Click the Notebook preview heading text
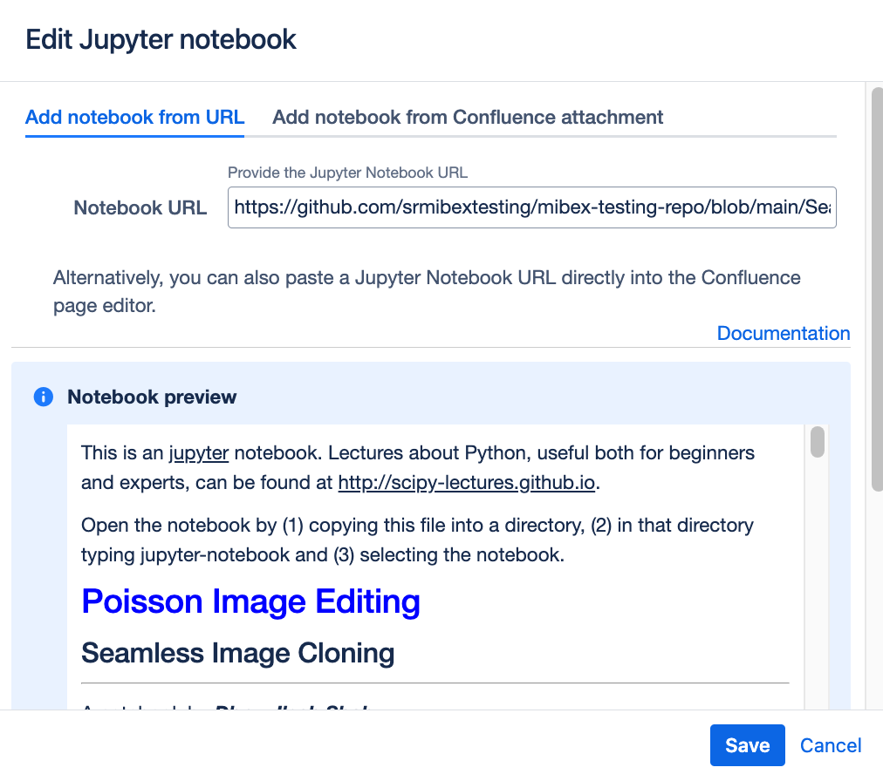 [152, 397]
